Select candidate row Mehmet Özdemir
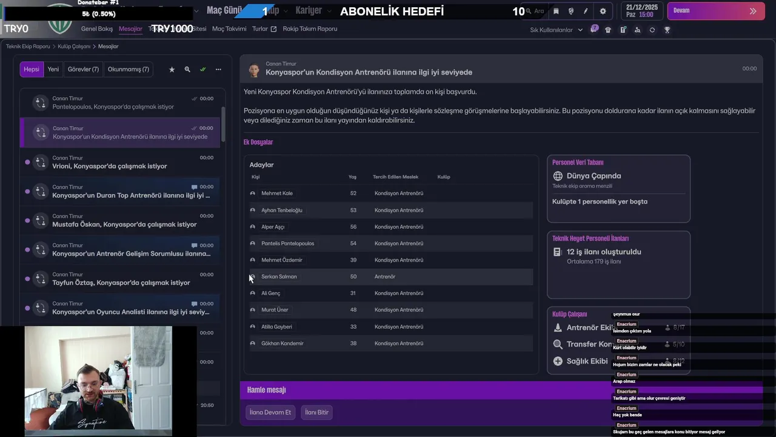The height and width of the screenshot is (437, 776). coord(390,260)
